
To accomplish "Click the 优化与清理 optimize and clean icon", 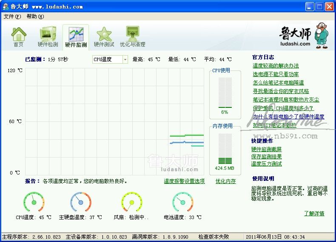I will tap(132, 34).
